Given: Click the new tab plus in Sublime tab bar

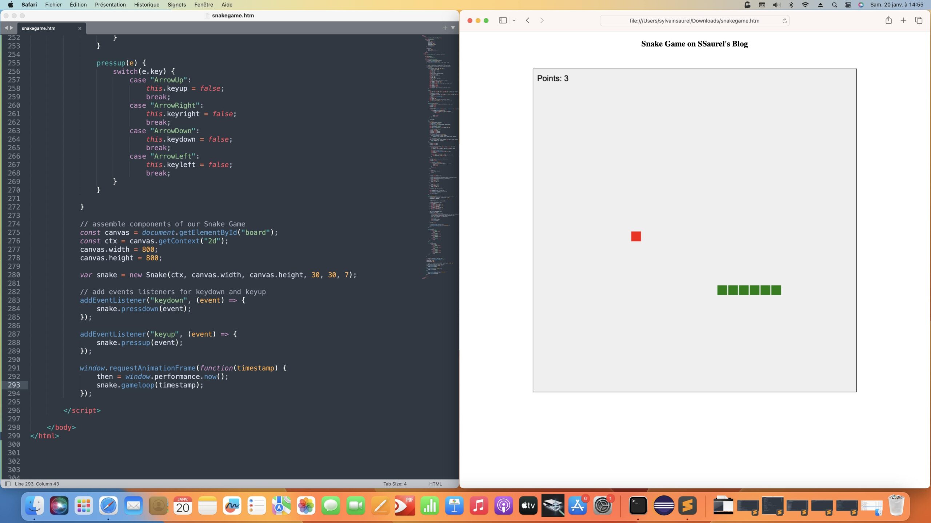Looking at the screenshot, I should point(445,28).
